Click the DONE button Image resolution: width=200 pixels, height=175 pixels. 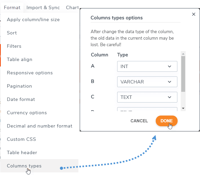point(166,121)
